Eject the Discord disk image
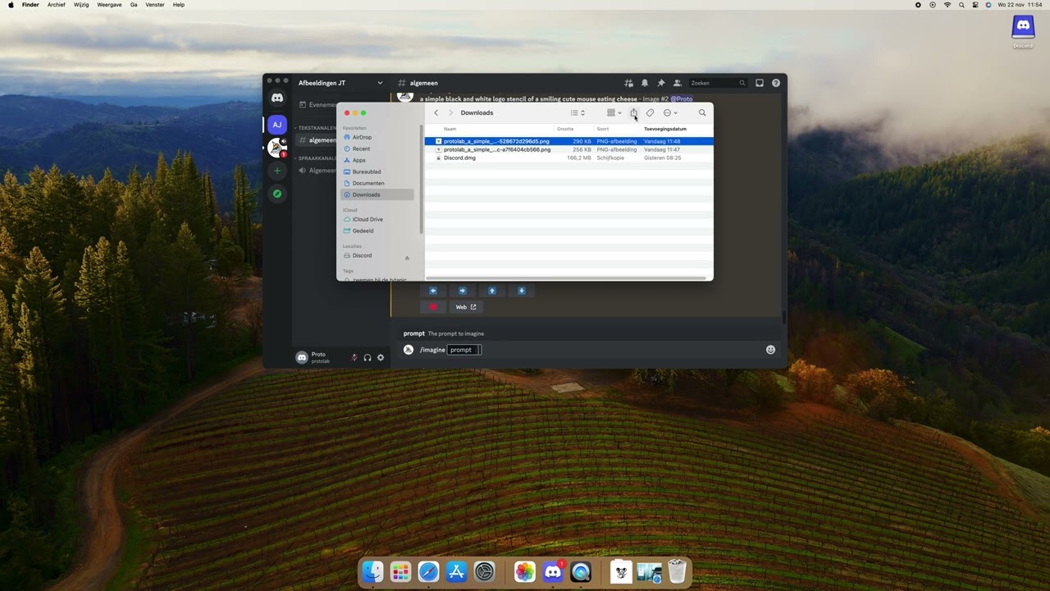 tap(407, 258)
